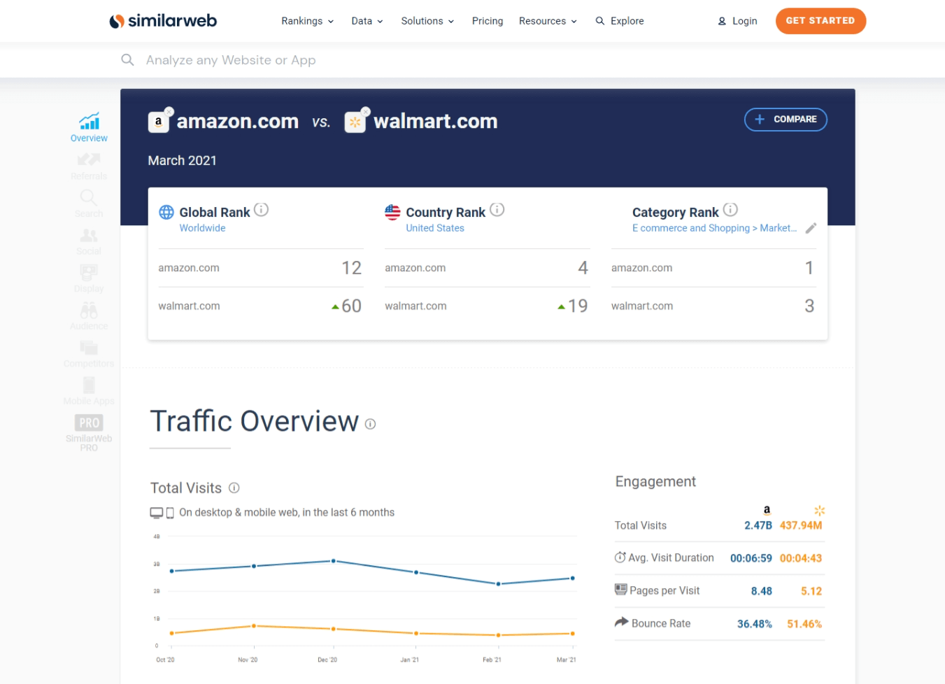The height and width of the screenshot is (684, 945).
Task: Click the walmart.com favicon in header
Action: [x=355, y=122]
